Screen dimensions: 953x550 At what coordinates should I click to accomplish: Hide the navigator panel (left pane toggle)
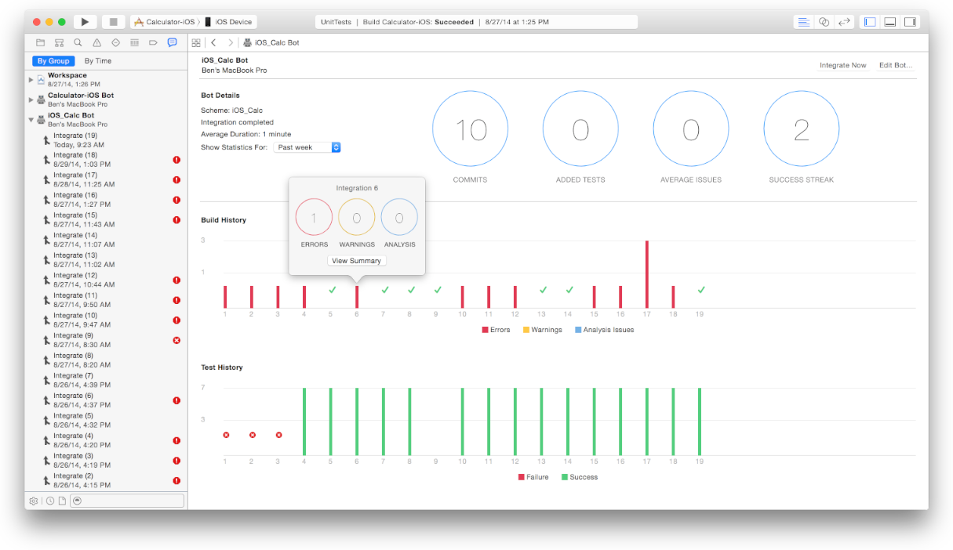tap(870, 22)
